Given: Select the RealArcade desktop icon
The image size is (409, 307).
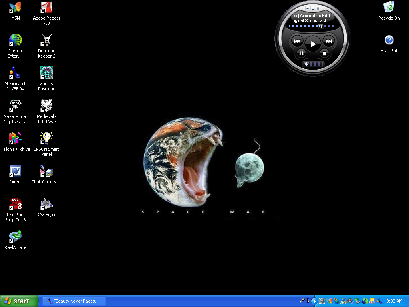Looking at the screenshot, I should click(16, 240).
